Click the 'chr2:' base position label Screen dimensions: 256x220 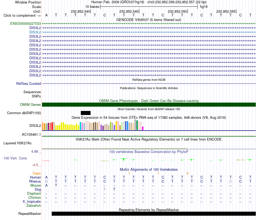pos(37,11)
